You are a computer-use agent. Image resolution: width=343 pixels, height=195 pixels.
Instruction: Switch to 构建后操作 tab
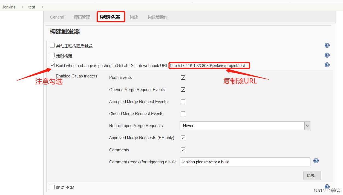coord(158,17)
